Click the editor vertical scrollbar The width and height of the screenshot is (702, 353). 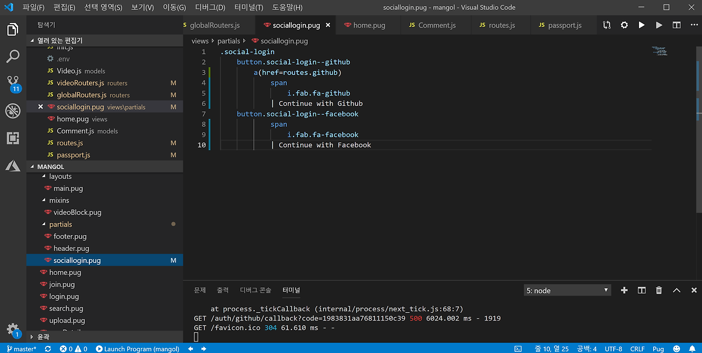coord(698,129)
